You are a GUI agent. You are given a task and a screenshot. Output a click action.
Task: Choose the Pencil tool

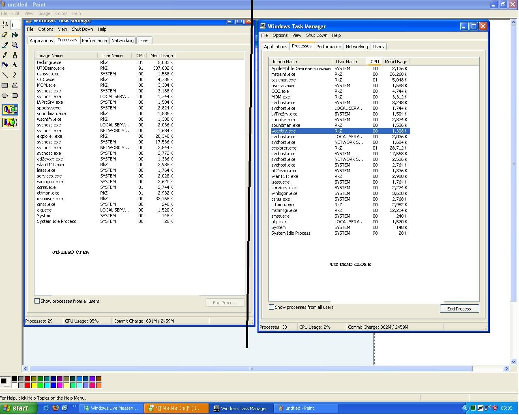5,55
